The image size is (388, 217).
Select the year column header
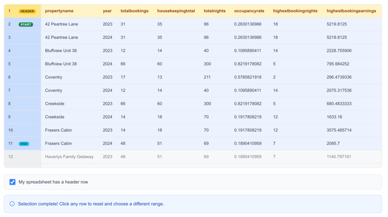[x=107, y=11]
